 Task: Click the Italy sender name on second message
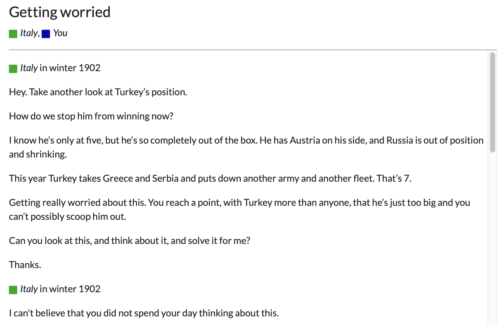click(29, 289)
